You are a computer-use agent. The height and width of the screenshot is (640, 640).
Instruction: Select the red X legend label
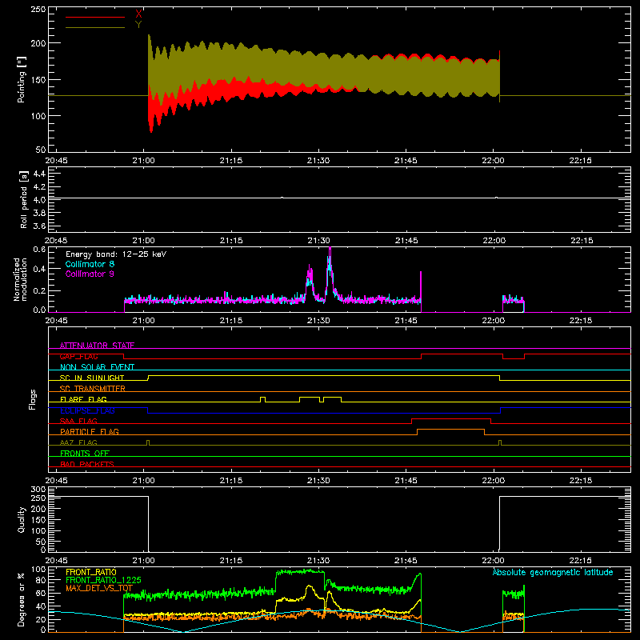[x=138, y=14]
